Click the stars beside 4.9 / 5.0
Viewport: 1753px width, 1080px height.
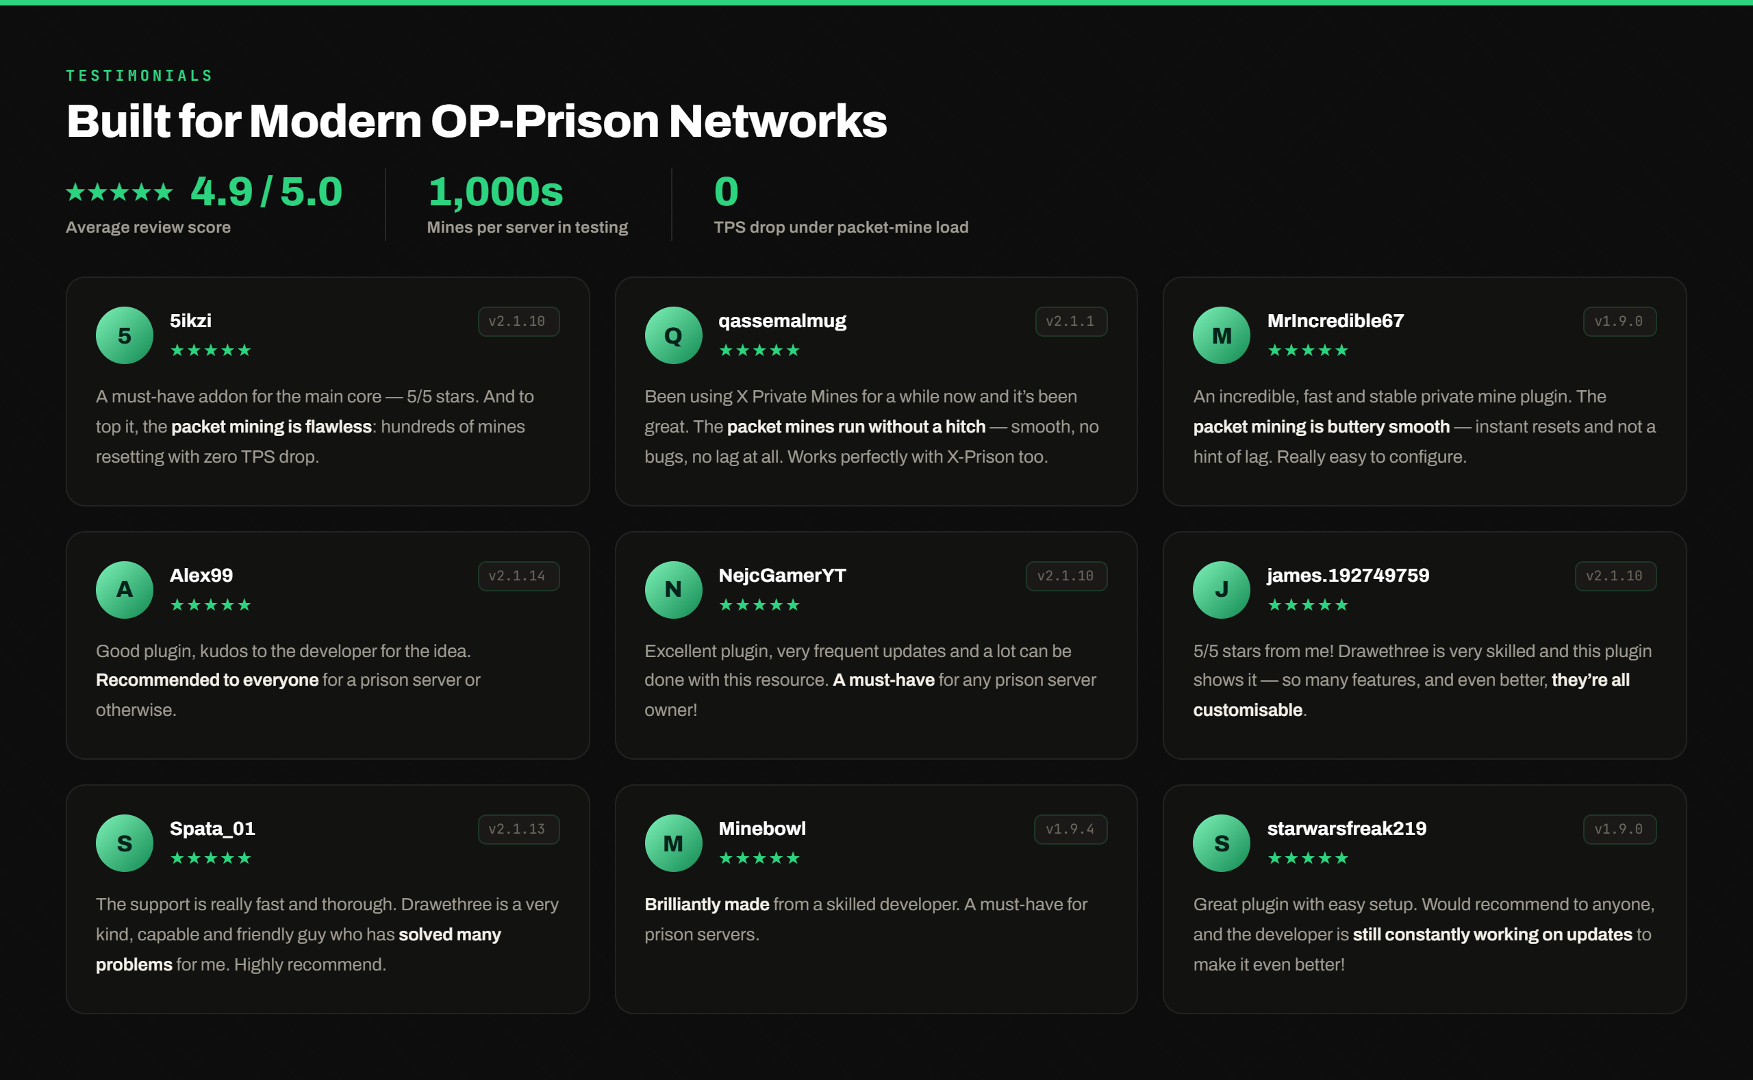pos(119,192)
